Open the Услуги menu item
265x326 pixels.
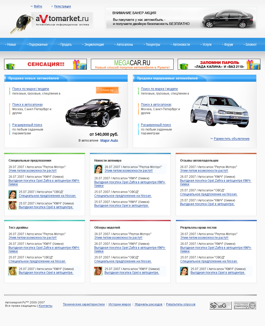tap(207, 44)
